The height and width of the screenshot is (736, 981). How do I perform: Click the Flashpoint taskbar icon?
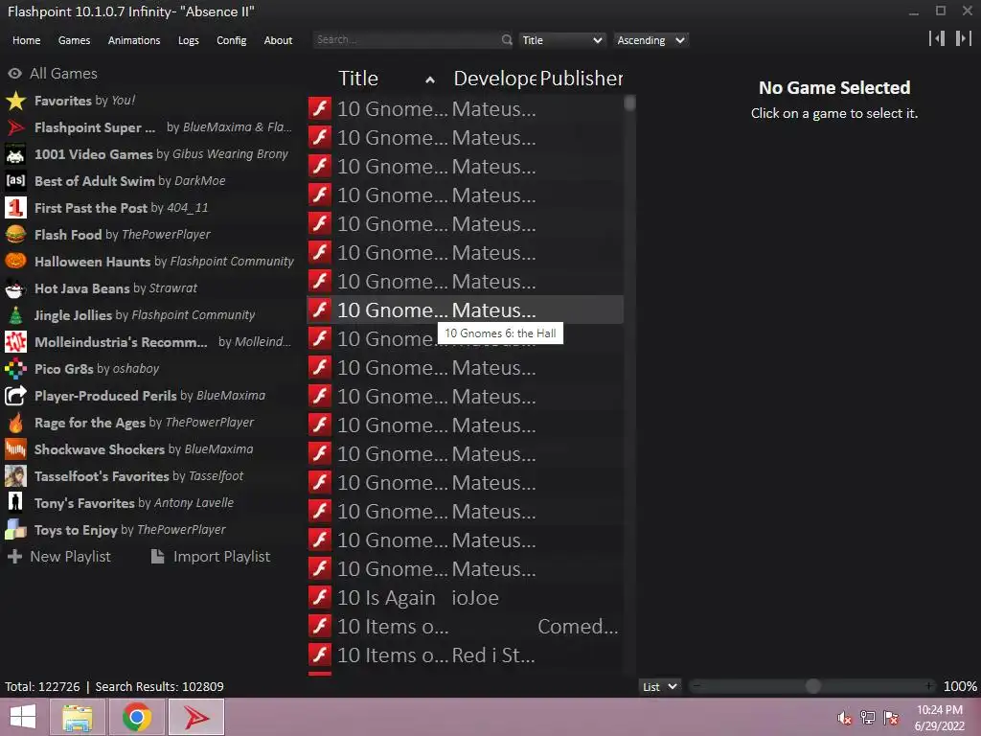[195, 717]
